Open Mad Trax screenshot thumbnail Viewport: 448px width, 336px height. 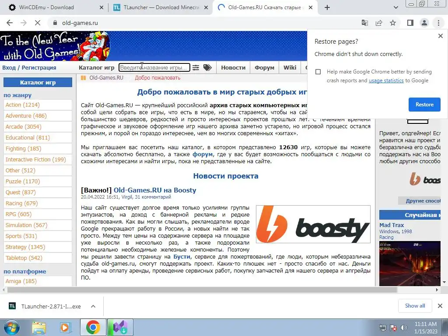point(409,263)
